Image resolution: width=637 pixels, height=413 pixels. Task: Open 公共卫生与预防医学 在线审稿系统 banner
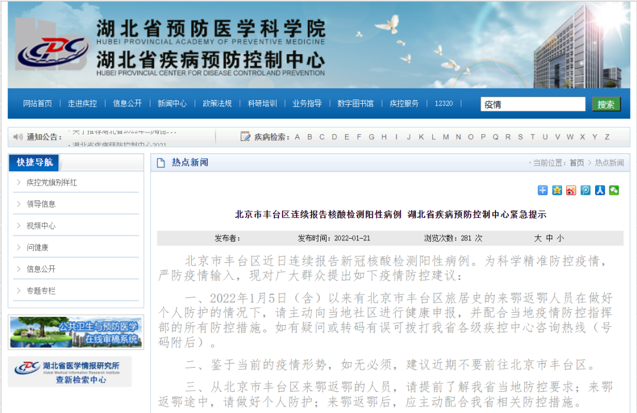76,333
